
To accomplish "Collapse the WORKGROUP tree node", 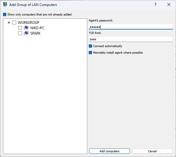I will 9,22.
